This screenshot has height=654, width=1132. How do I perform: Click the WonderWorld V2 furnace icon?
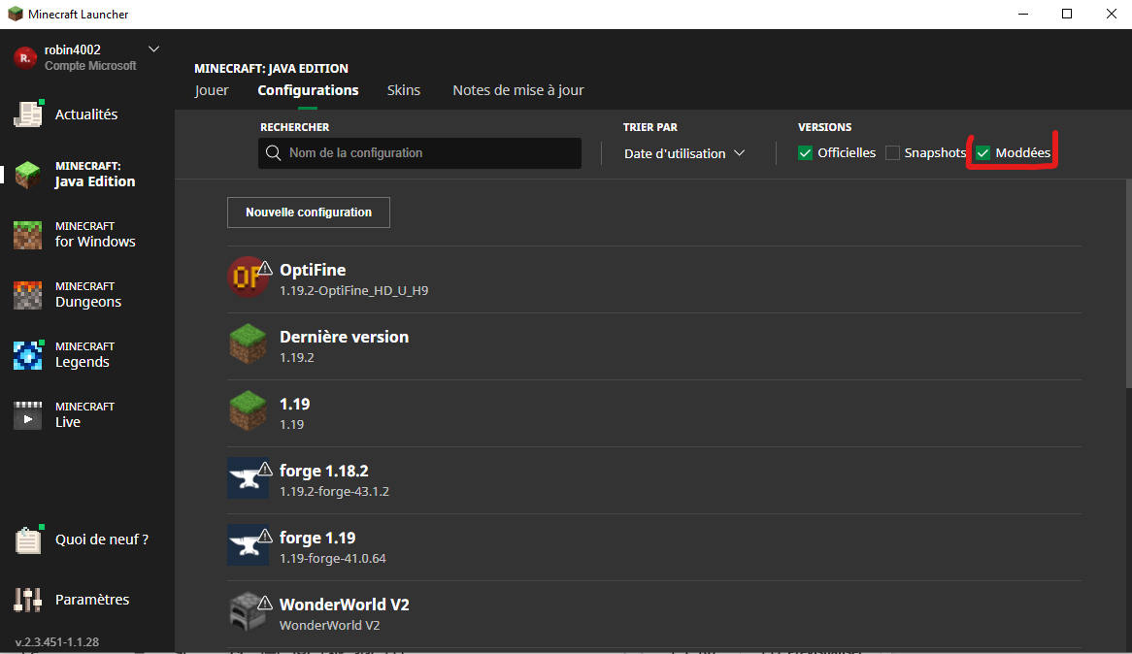click(x=248, y=612)
